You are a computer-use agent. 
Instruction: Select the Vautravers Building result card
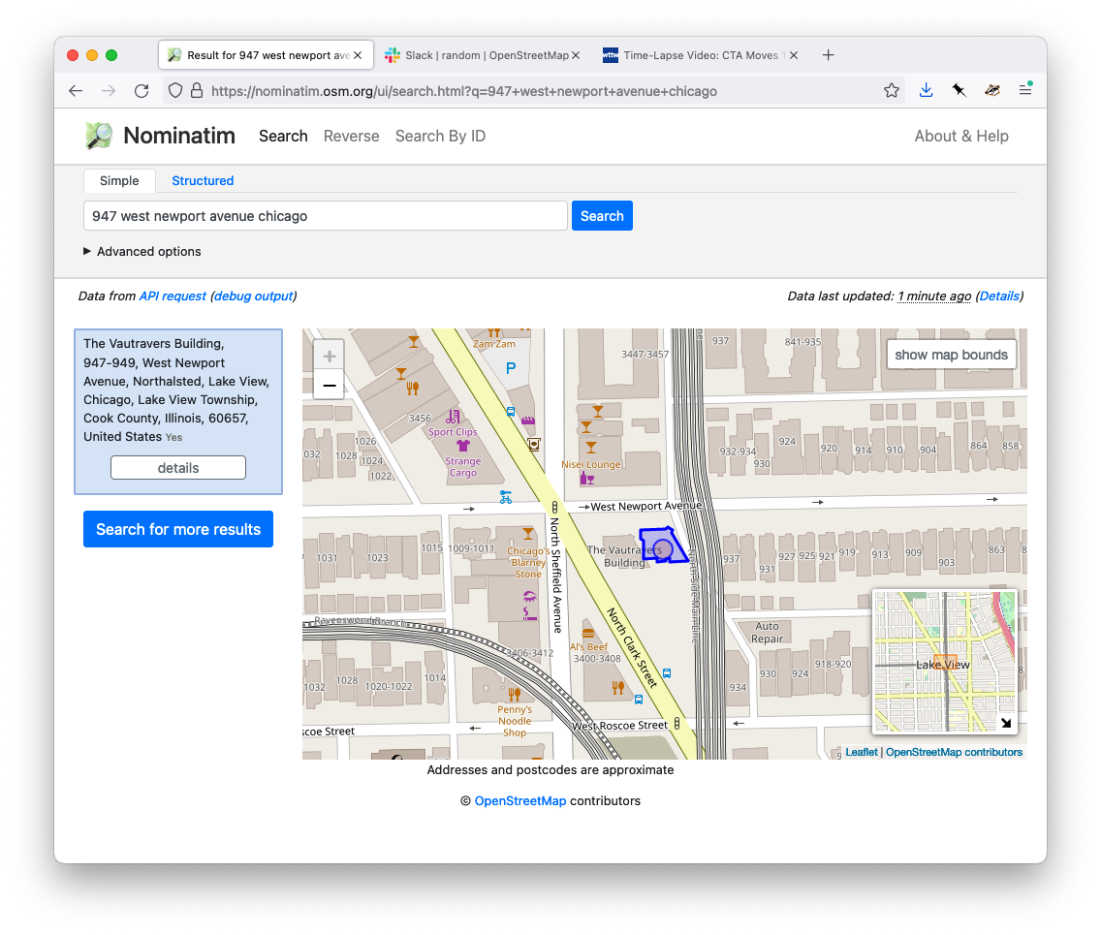click(178, 412)
